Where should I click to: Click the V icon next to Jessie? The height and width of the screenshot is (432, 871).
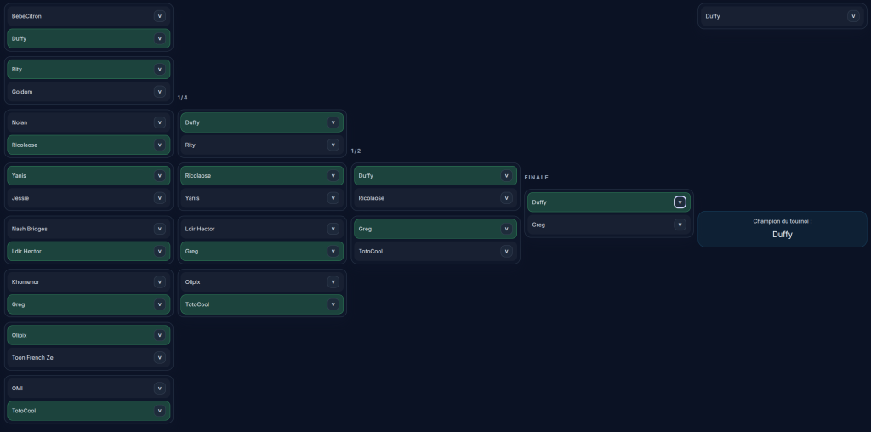(x=159, y=198)
